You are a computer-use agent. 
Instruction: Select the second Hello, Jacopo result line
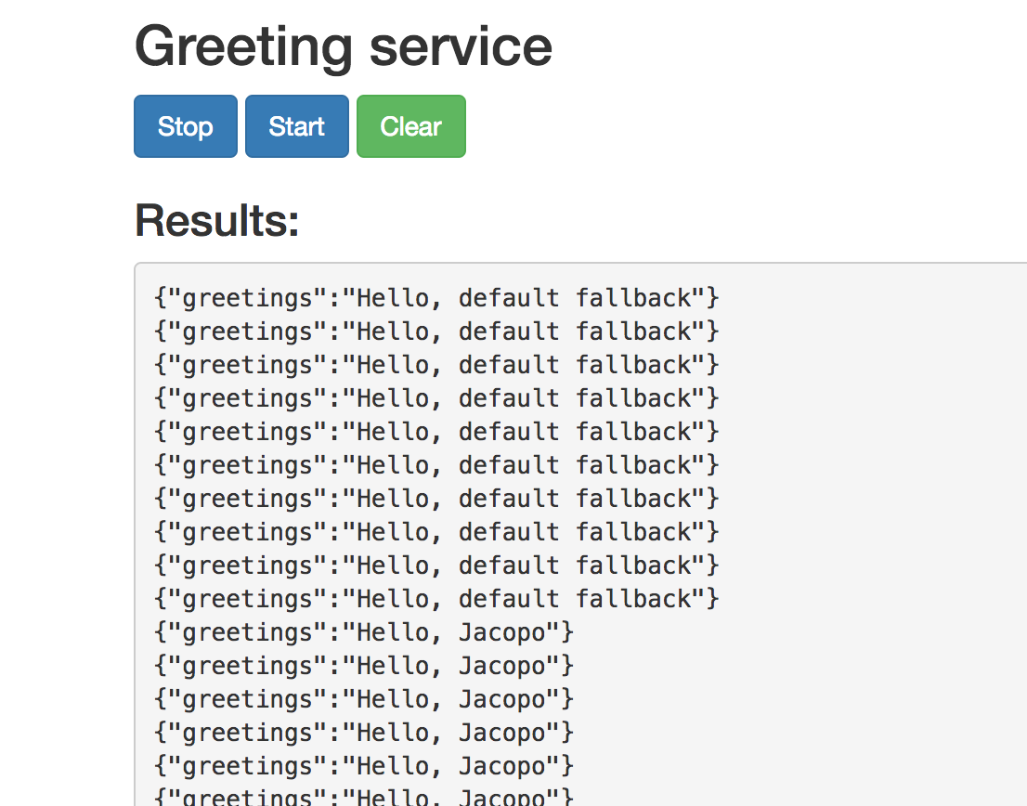[x=364, y=666]
